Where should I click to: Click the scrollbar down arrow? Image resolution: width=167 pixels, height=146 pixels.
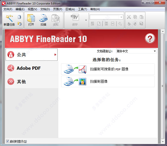tap(163, 142)
